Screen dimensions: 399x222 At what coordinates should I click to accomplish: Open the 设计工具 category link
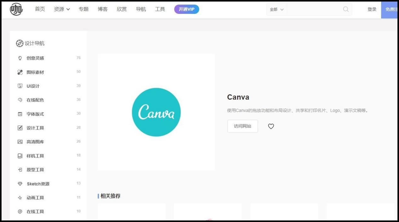[x=35, y=128]
